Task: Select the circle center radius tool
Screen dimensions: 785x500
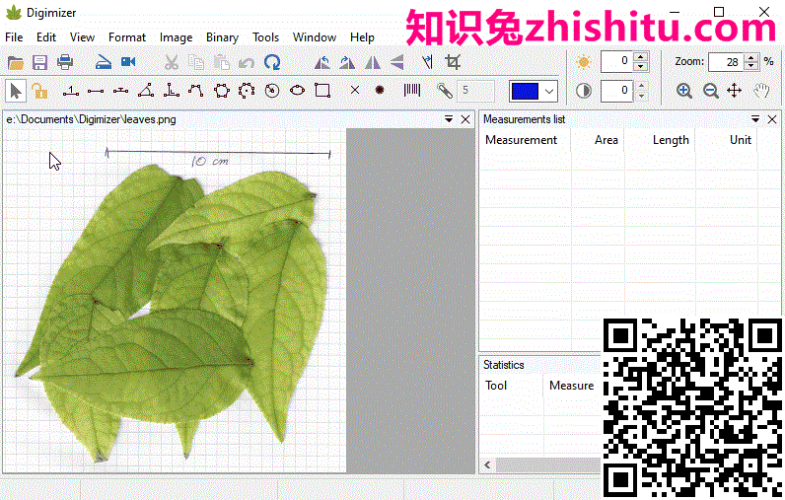Action: click(x=272, y=91)
